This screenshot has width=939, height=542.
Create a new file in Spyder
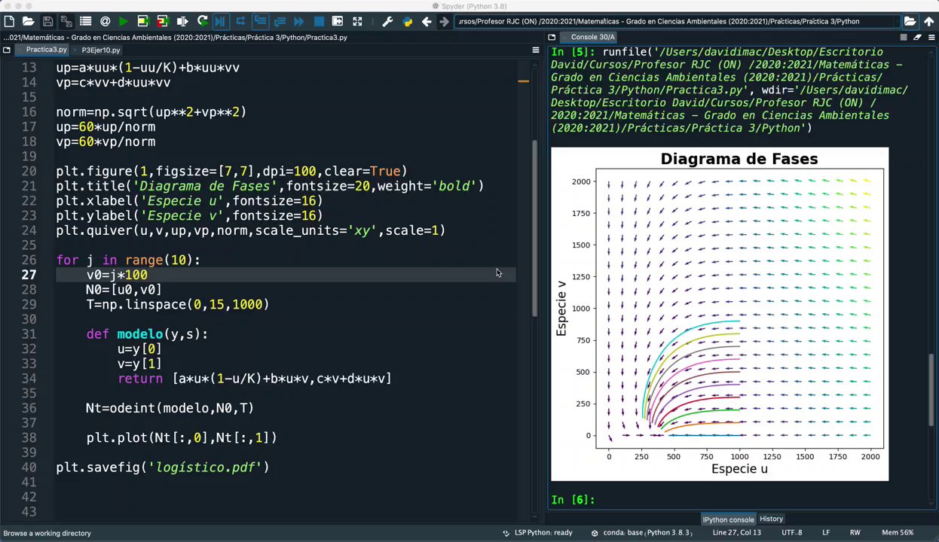coord(9,21)
